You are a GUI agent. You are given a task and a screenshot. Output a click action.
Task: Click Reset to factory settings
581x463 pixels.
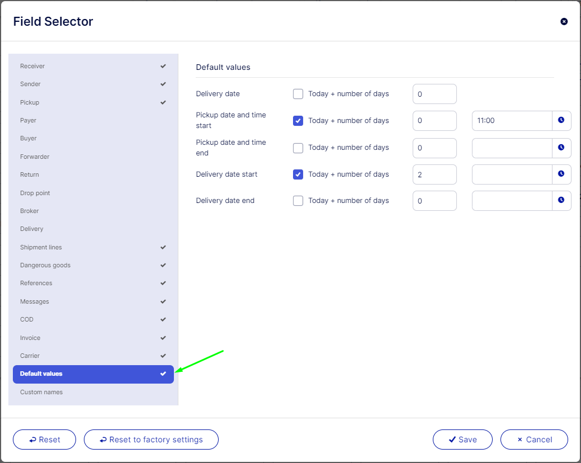tap(151, 440)
